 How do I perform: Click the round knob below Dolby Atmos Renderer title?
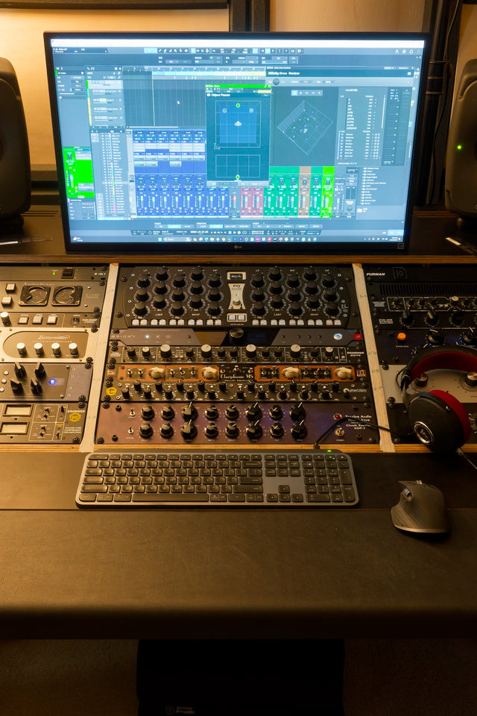pos(276,82)
